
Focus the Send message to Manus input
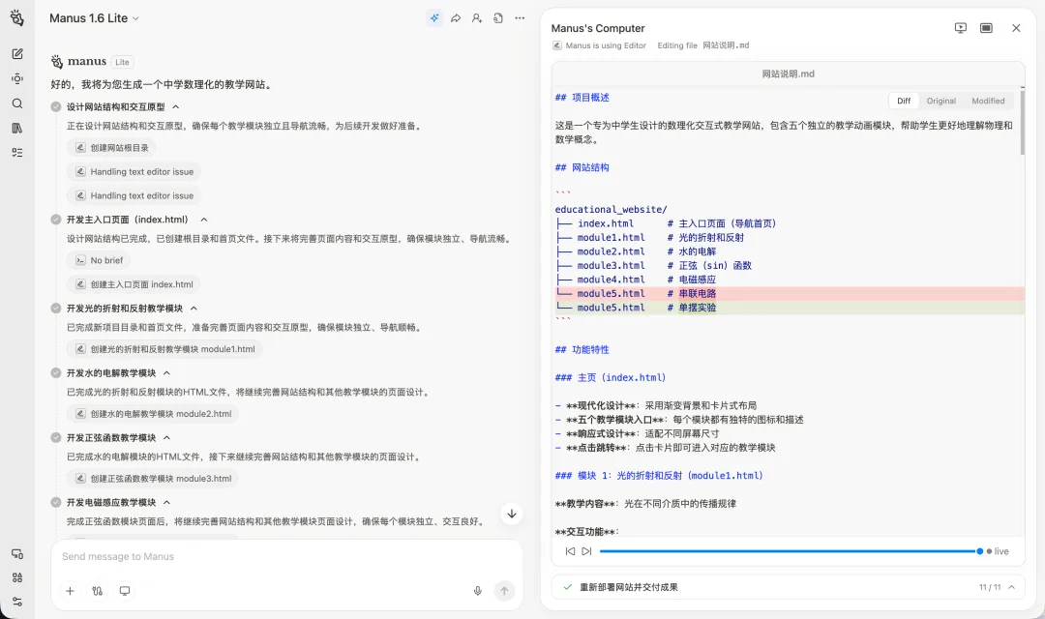pyautogui.click(x=286, y=556)
